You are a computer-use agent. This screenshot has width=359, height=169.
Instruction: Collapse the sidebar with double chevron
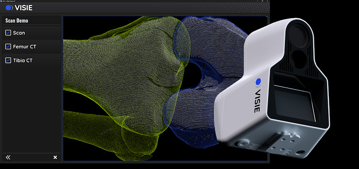click(x=8, y=157)
